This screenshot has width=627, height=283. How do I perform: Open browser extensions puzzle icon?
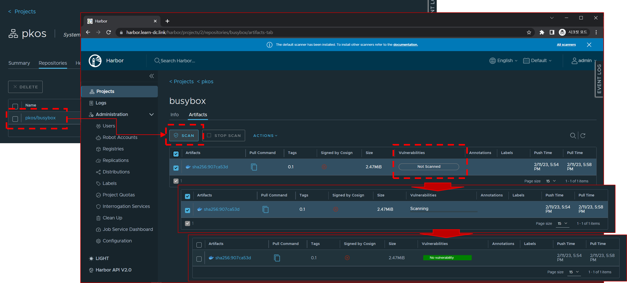tap(542, 32)
